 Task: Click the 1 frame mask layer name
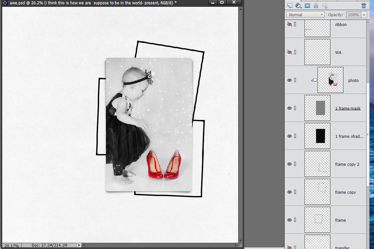tap(348, 108)
